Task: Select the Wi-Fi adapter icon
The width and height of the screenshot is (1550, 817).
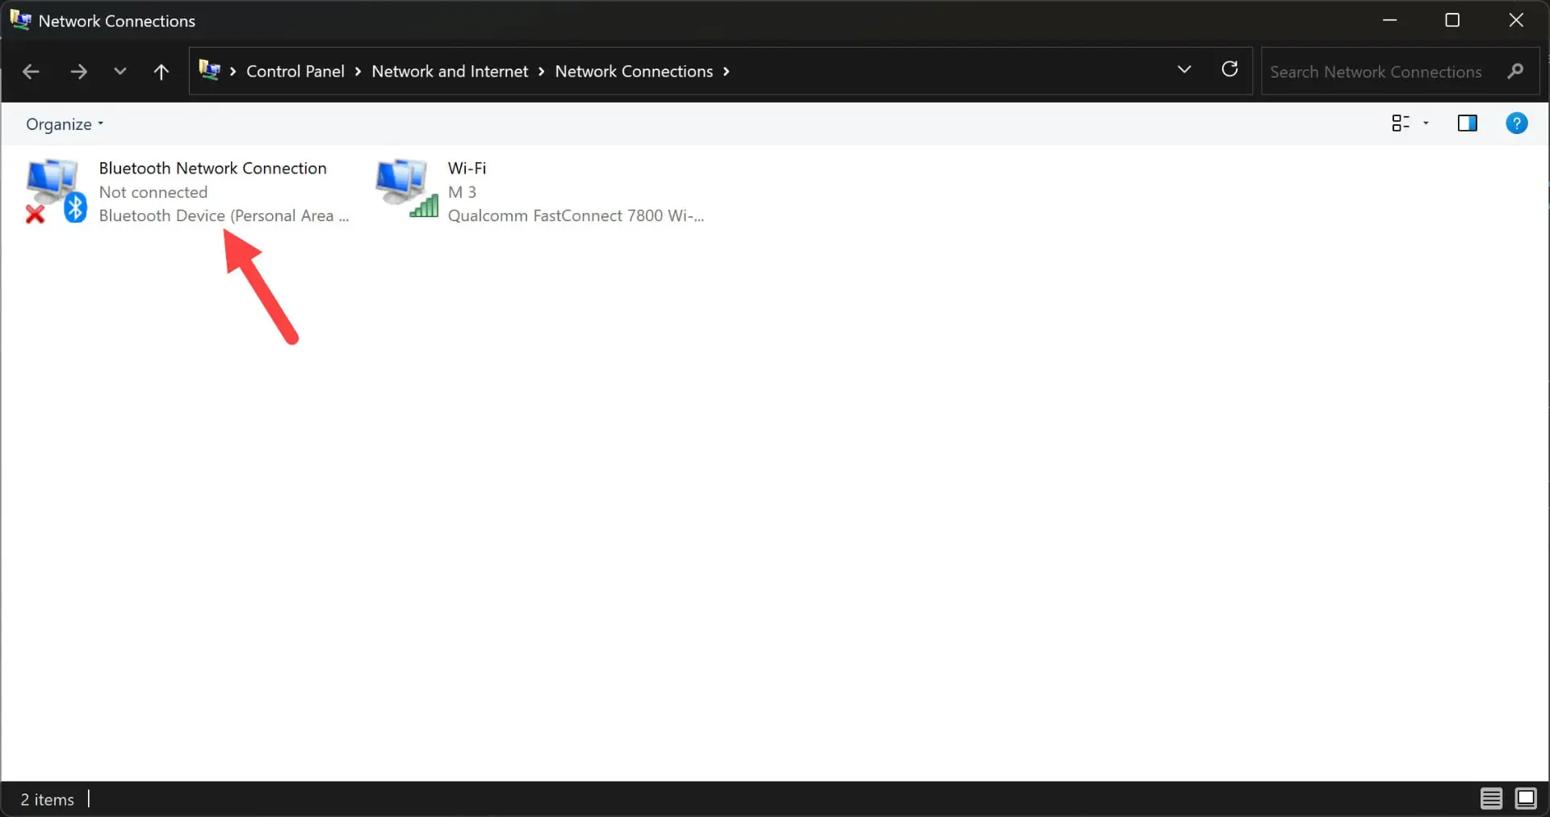Action: [x=407, y=189]
